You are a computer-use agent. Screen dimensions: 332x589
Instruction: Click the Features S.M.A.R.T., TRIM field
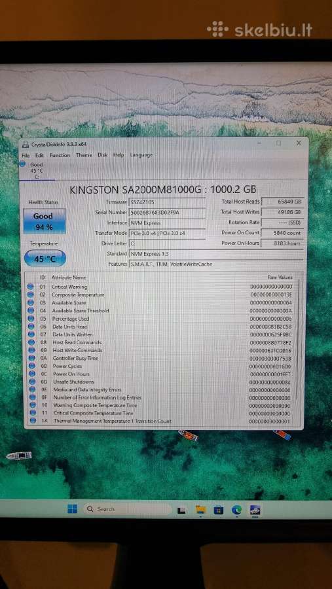point(216,264)
